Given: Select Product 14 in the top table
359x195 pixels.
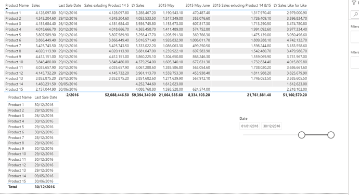Looking at the screenshot, I should click(14, 84).
